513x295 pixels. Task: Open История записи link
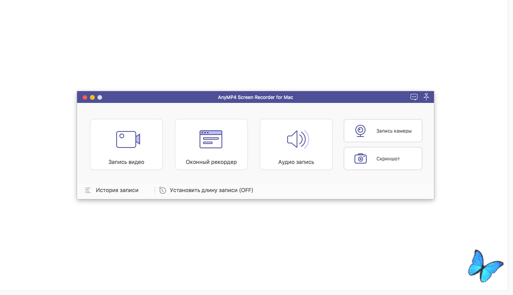point(117,190)
